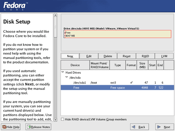Click the Hide Help lifebuoy icon
Screen dimensions: 175x131
4,127
